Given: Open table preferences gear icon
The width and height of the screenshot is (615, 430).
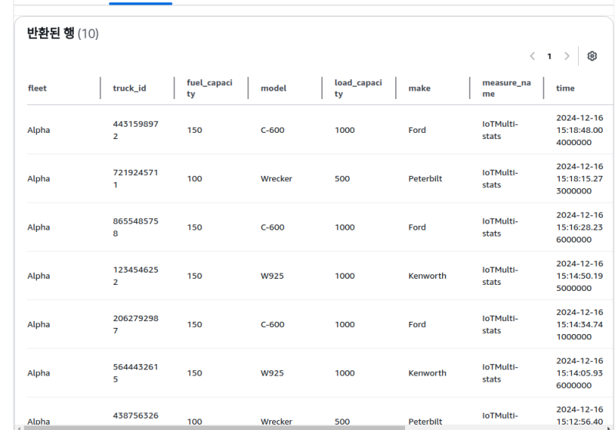Looking at the screenshot, I should click(x=592, y=56).
